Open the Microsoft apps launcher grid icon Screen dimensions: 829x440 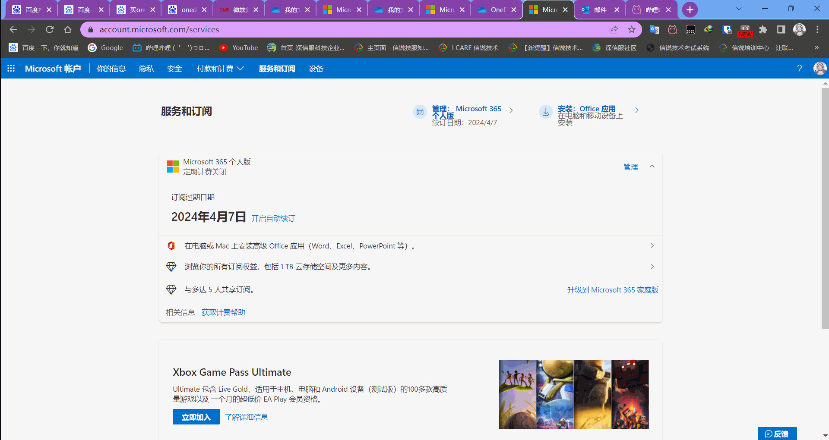(x=11, y=68)
